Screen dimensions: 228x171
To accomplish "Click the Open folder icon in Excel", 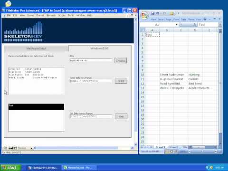I will (x=171, y=14).
